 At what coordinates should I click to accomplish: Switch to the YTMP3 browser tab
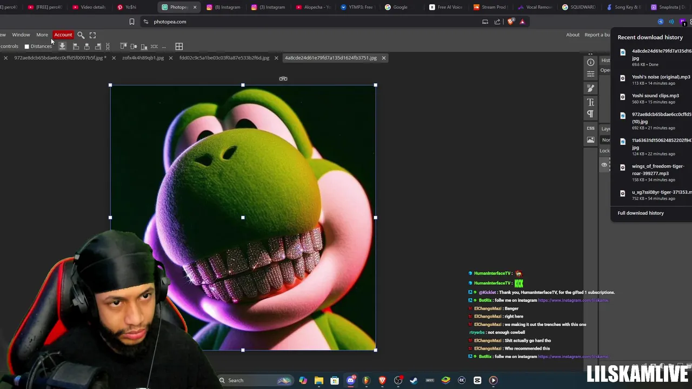pos(357,7)
